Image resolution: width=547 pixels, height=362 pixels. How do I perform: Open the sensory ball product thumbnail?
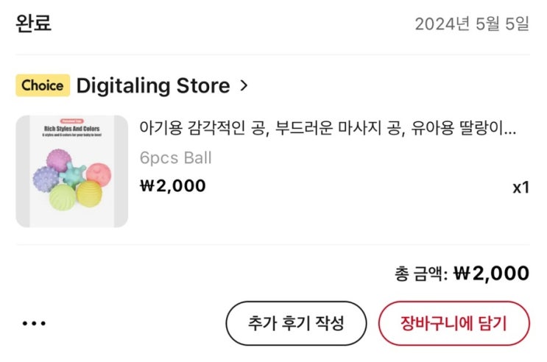(x=72, y=171)
